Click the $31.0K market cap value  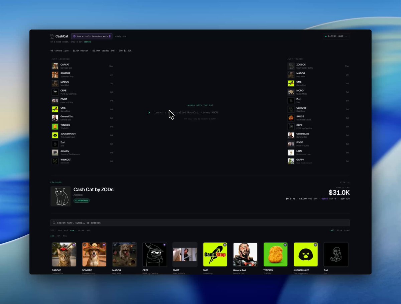pos(339,192)
